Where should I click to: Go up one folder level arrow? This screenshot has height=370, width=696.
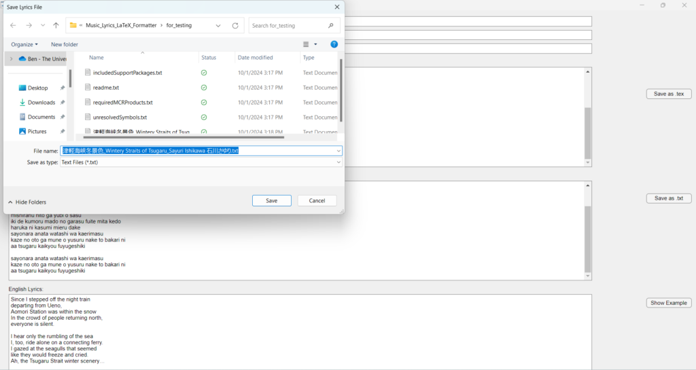tap(56, 25)
